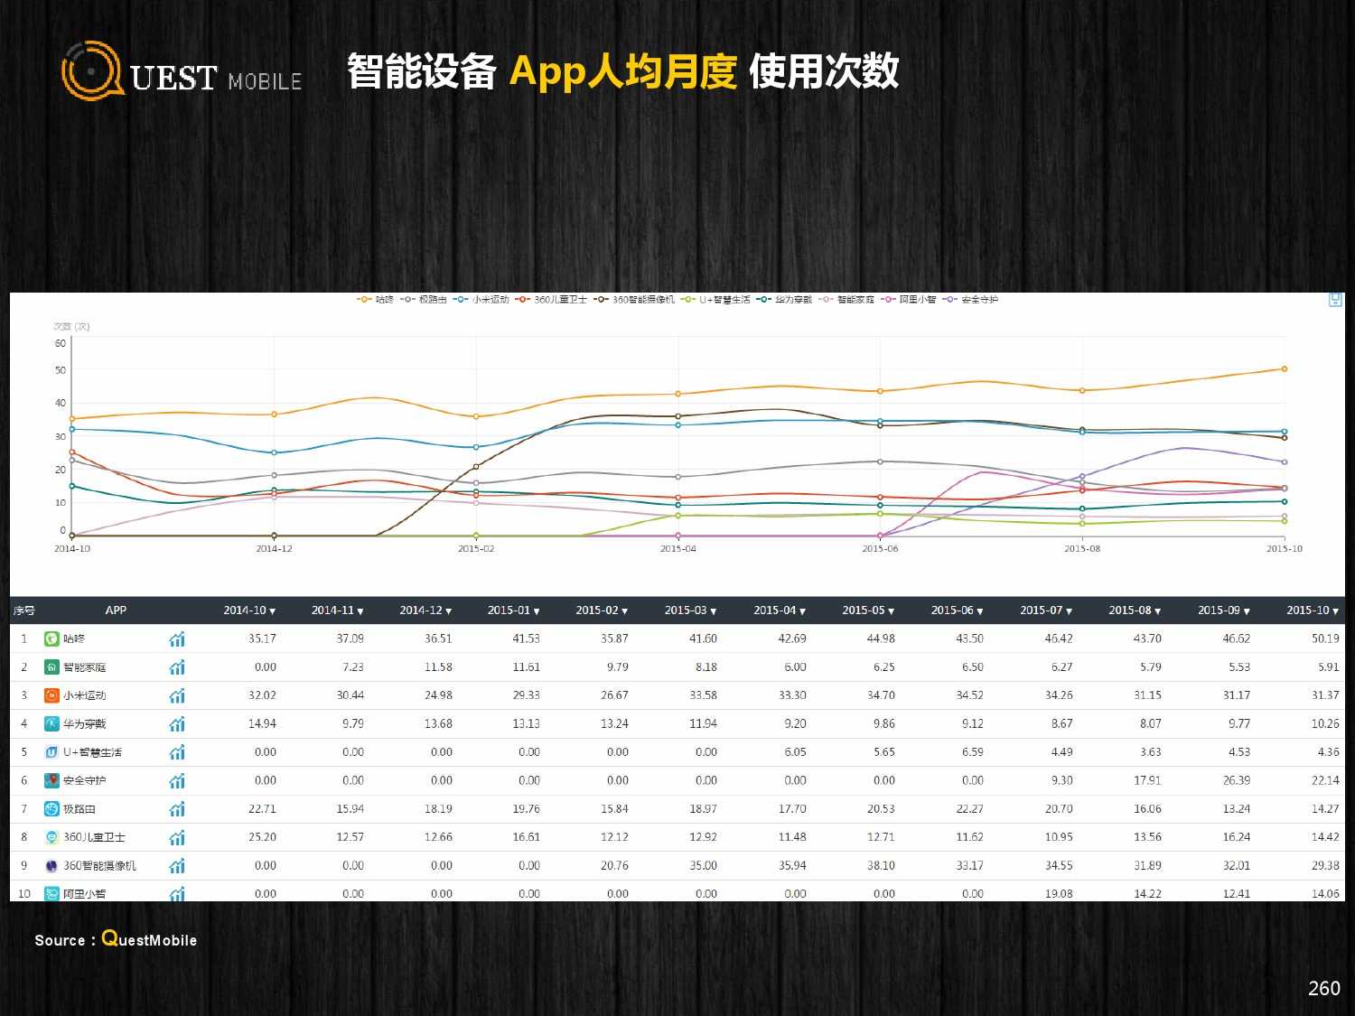Sort table by 2014-10 column arrow
Viewport: 1355px width, 1016px height.
273,611
